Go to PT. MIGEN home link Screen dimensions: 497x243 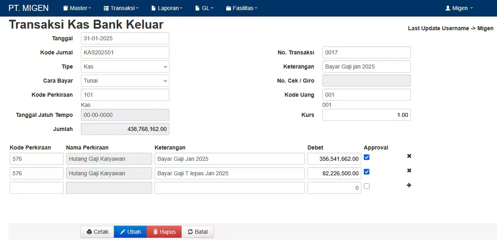[x=29, y=8]
